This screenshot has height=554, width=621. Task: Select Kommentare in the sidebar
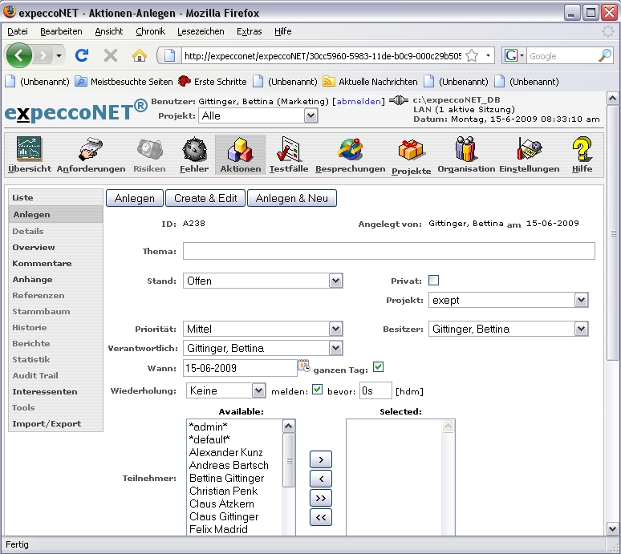point(42,263)
